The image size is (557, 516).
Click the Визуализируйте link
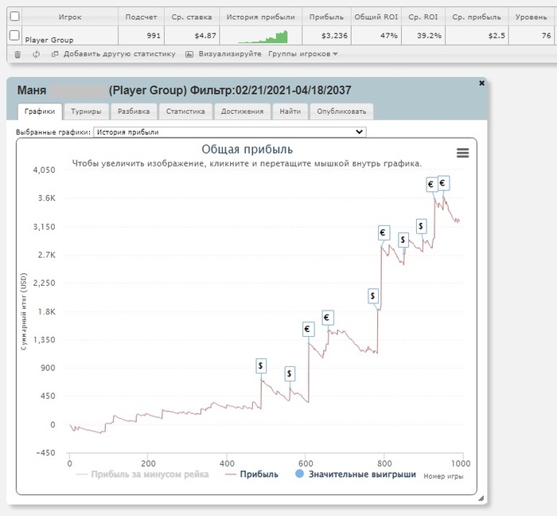[230, 54]
